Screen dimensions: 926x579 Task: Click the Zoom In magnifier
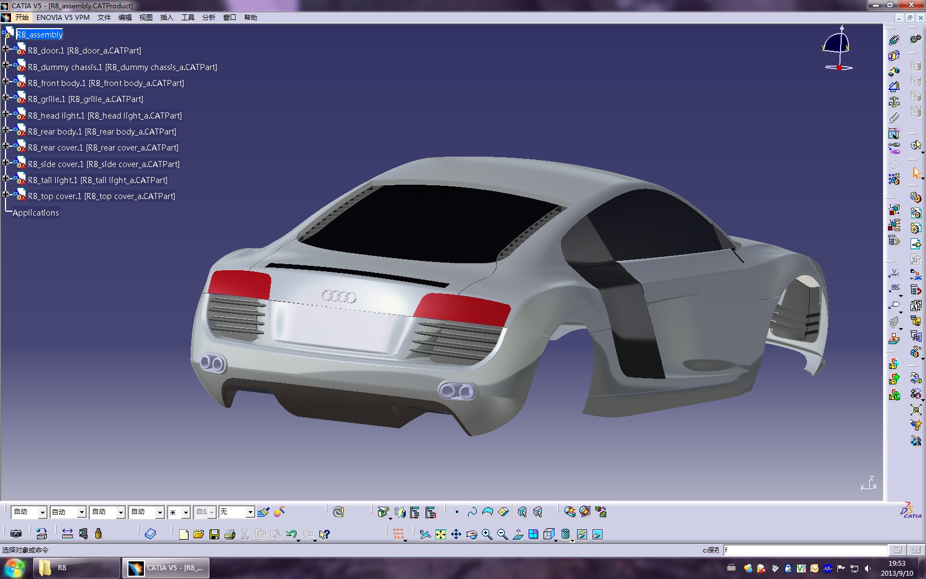[487, 534]
